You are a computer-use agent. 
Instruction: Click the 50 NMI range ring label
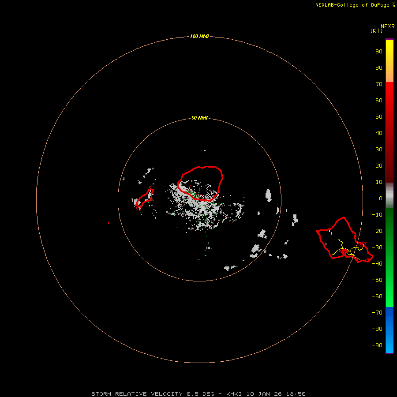(x=199, y=118)
